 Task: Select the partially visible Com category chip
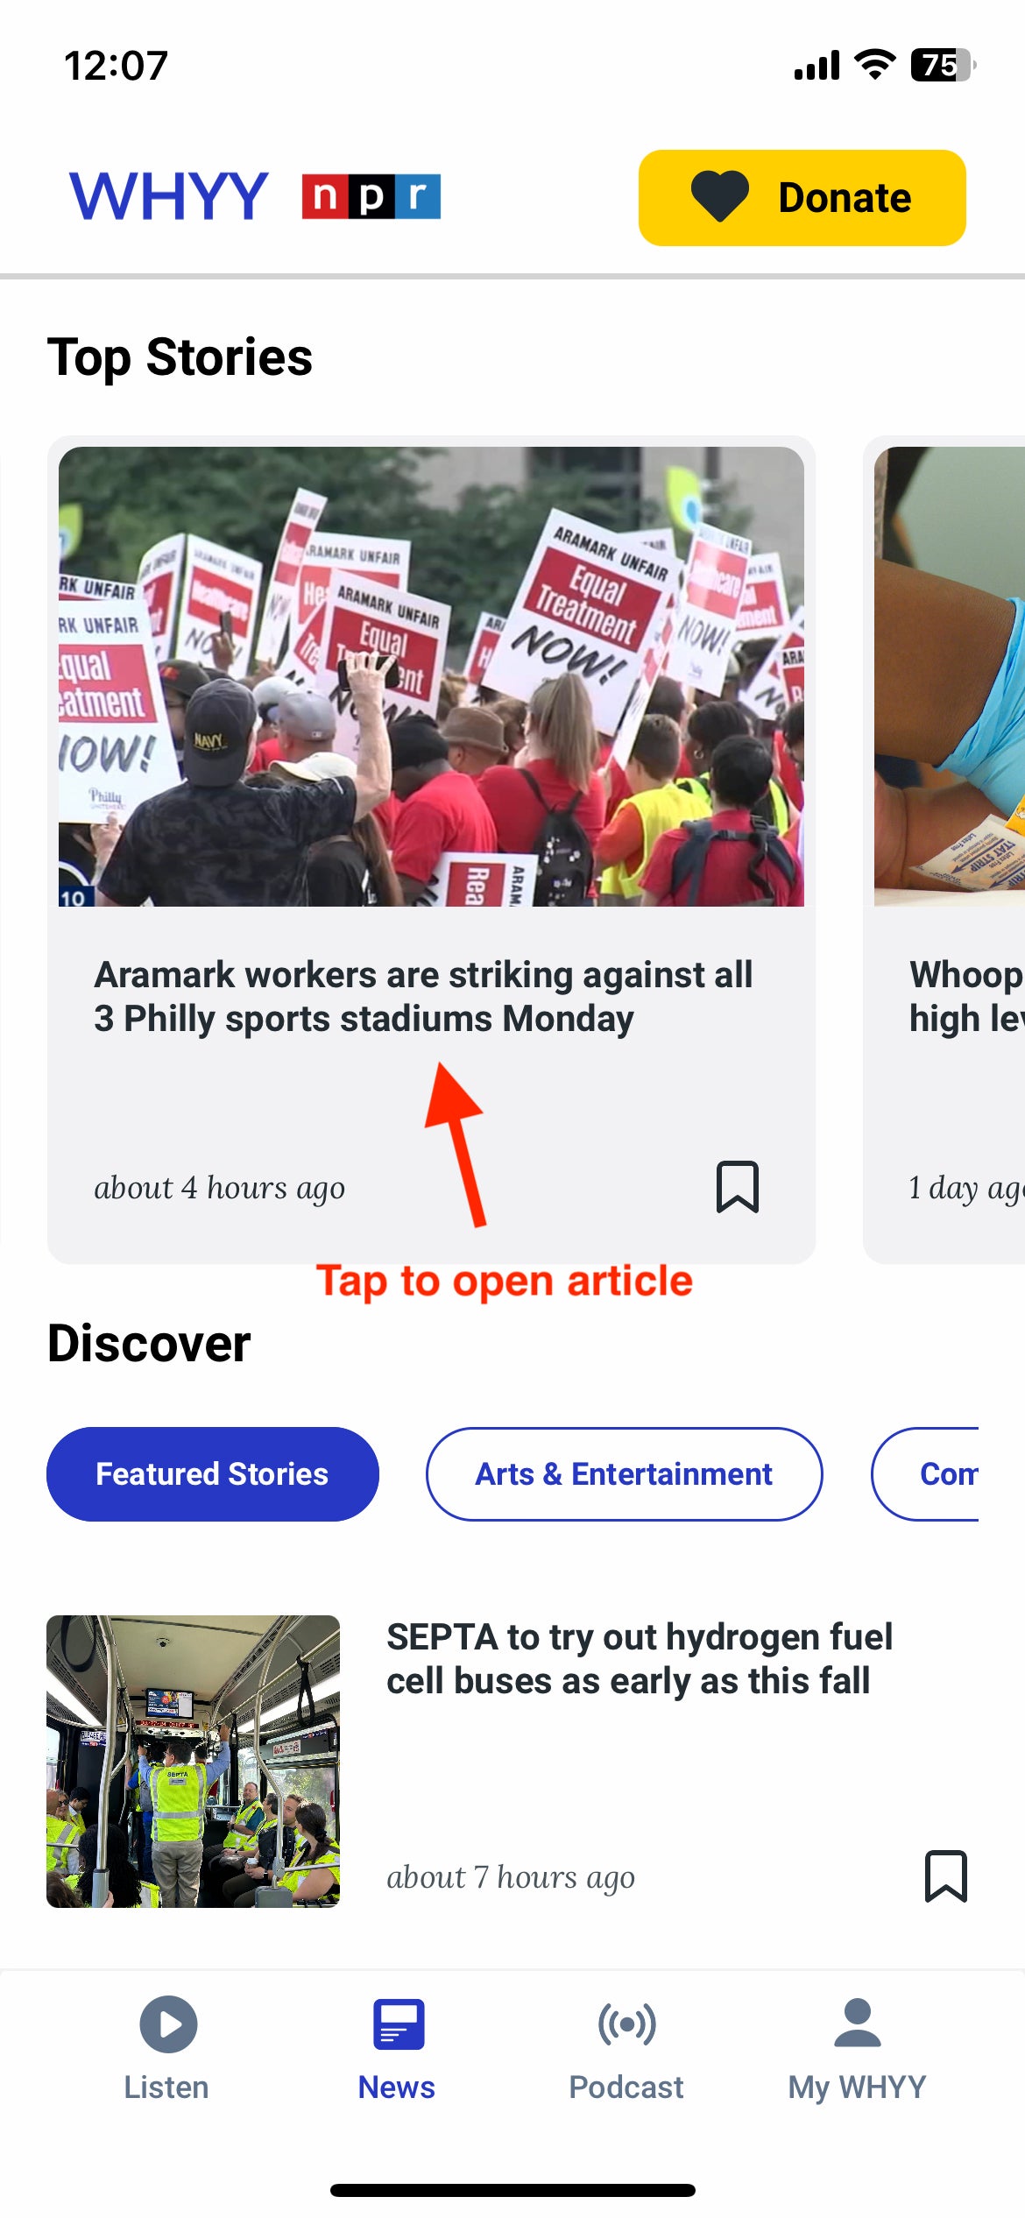(x=925, y=1473)
